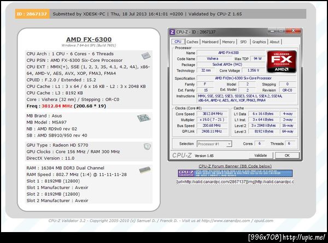Open the Mainboard tab
The height and width of the screenshot is (243, 328).
[210, 42]
